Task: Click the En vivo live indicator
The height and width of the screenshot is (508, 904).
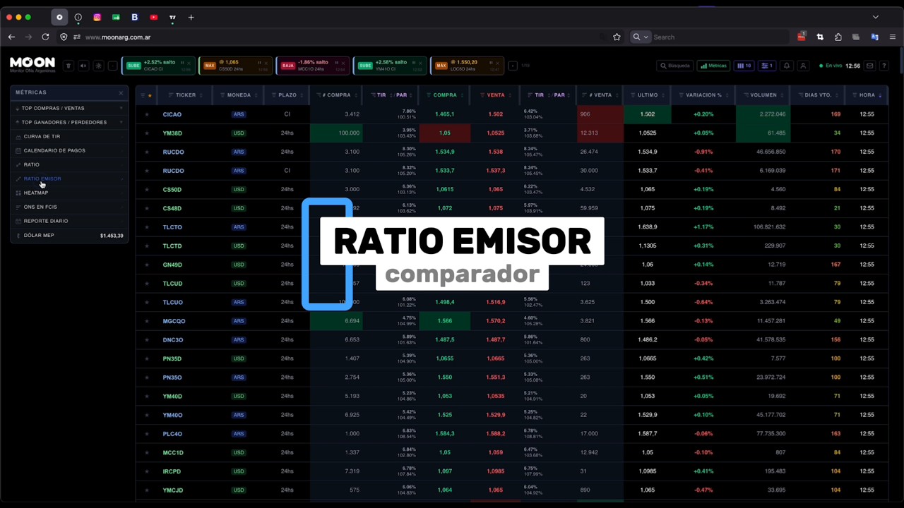Action: click(x=831, y=66)
